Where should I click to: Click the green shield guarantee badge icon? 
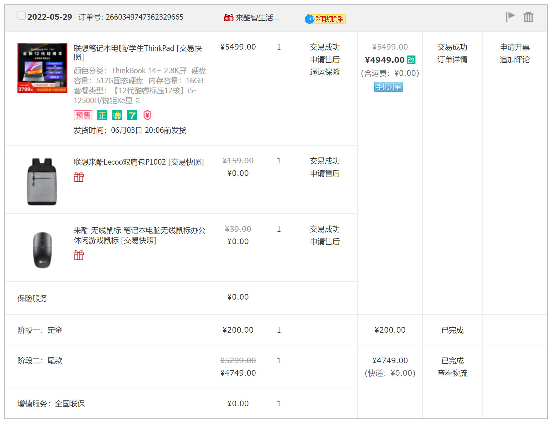[117, 115]
